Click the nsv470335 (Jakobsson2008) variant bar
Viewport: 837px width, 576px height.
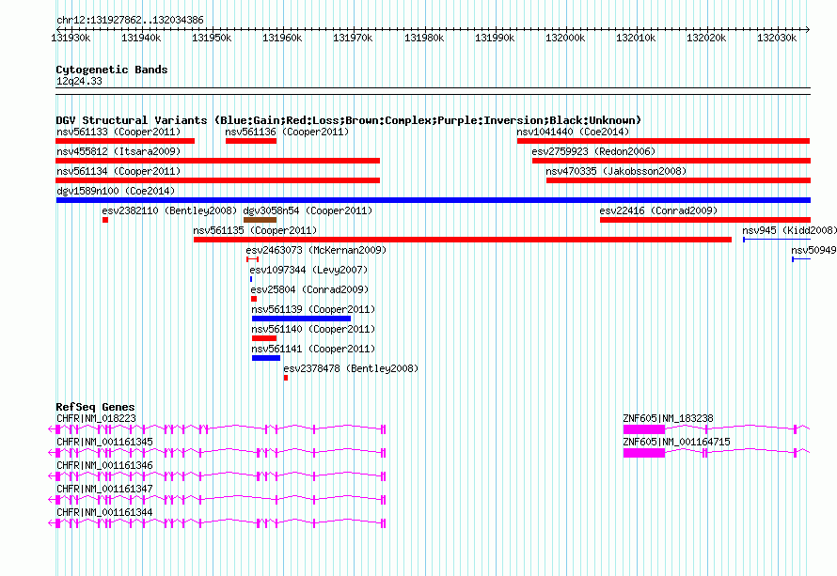click(678, 180)
